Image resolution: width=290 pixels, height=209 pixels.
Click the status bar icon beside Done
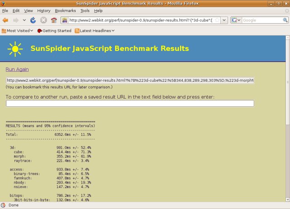click(3, 205)
